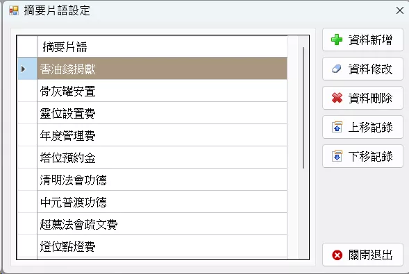409x274 pixels.
Task: Click the app icon in the title bar
Action: [x=14, y=10]
